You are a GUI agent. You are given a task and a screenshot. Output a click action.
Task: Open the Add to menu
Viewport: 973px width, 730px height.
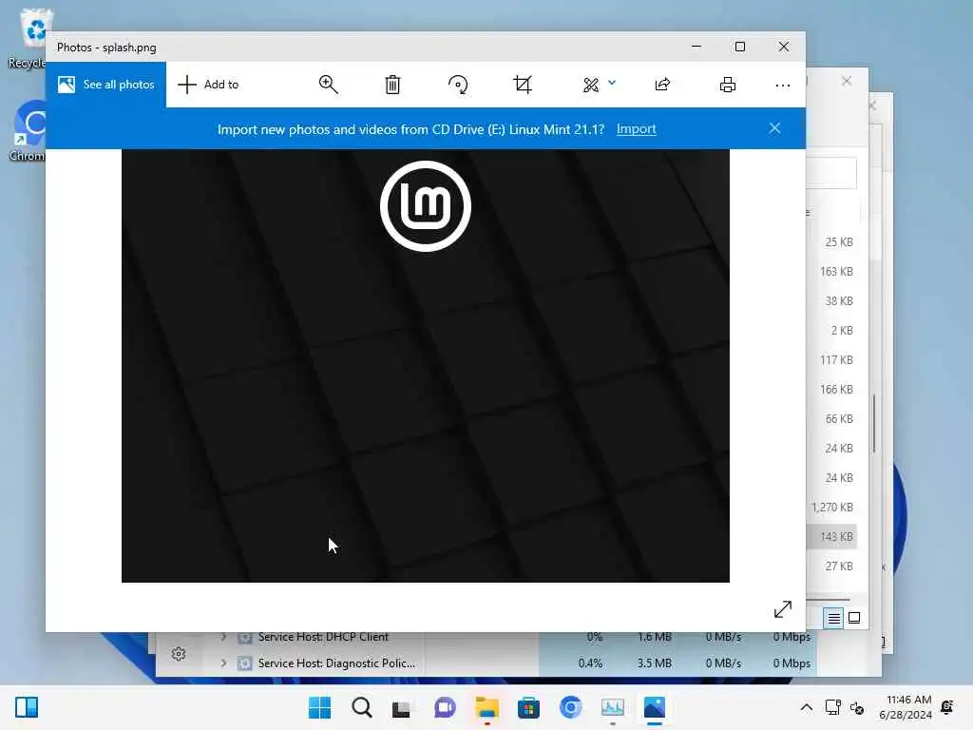tap(208, 85)
